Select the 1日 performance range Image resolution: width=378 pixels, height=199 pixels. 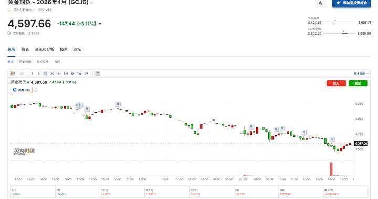coord(33,192)
